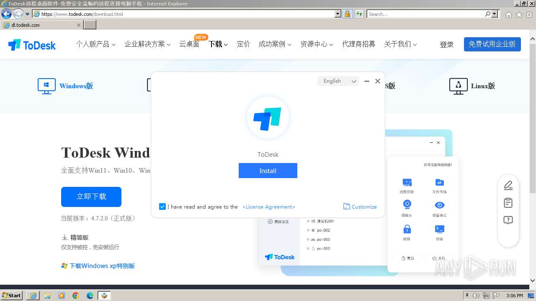The height and width of the screenshot is (301, 536).
Task: Click the folder icon next to Customize
Action: pyautogui.click(x=347, y=207)
